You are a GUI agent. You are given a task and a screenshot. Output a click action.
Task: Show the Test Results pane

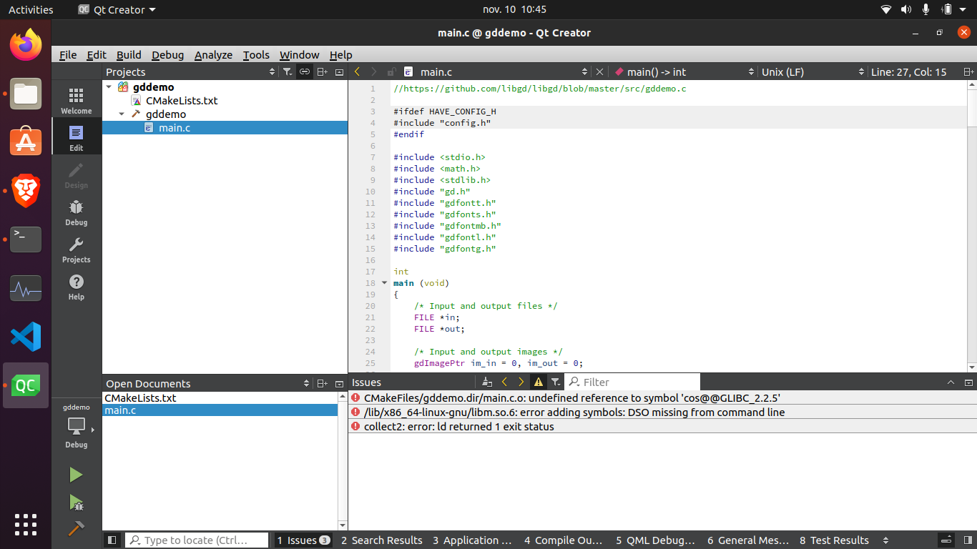pos(834,540)
